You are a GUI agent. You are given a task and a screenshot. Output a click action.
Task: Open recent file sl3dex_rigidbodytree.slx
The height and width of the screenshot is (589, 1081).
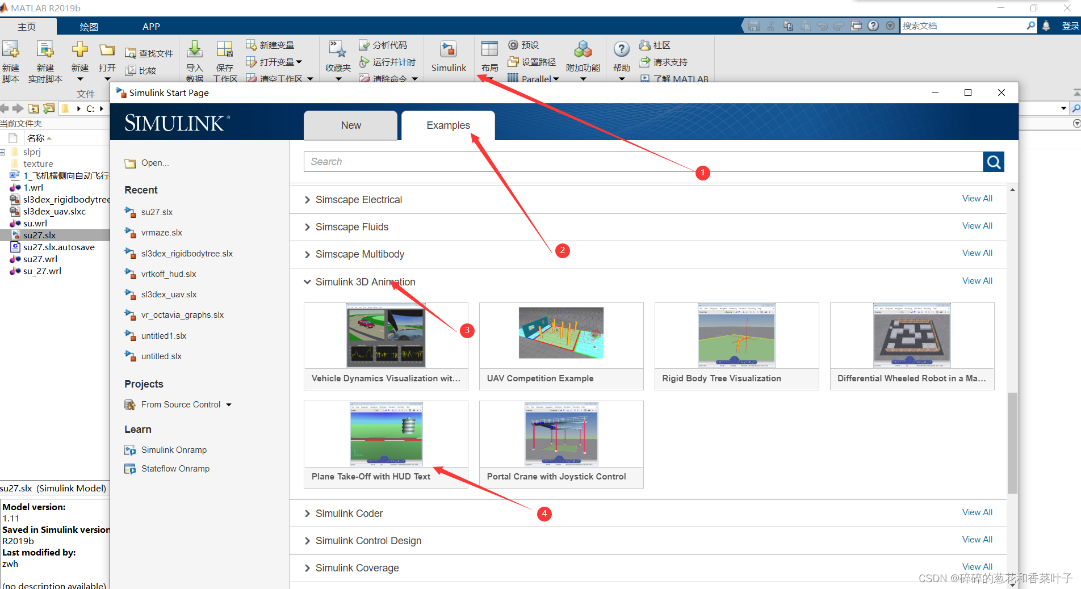179,254
